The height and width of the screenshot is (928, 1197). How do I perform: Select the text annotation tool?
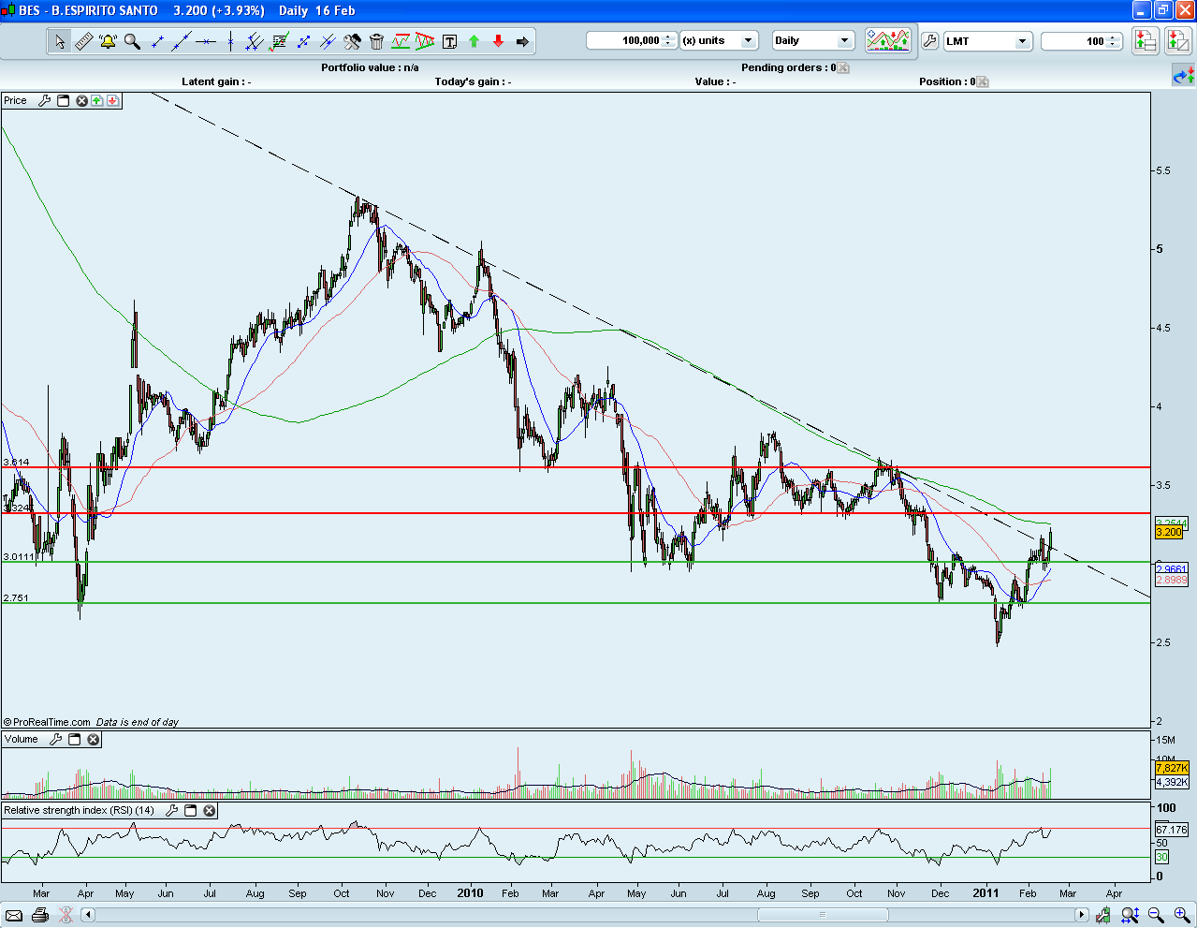click(449, 41)
